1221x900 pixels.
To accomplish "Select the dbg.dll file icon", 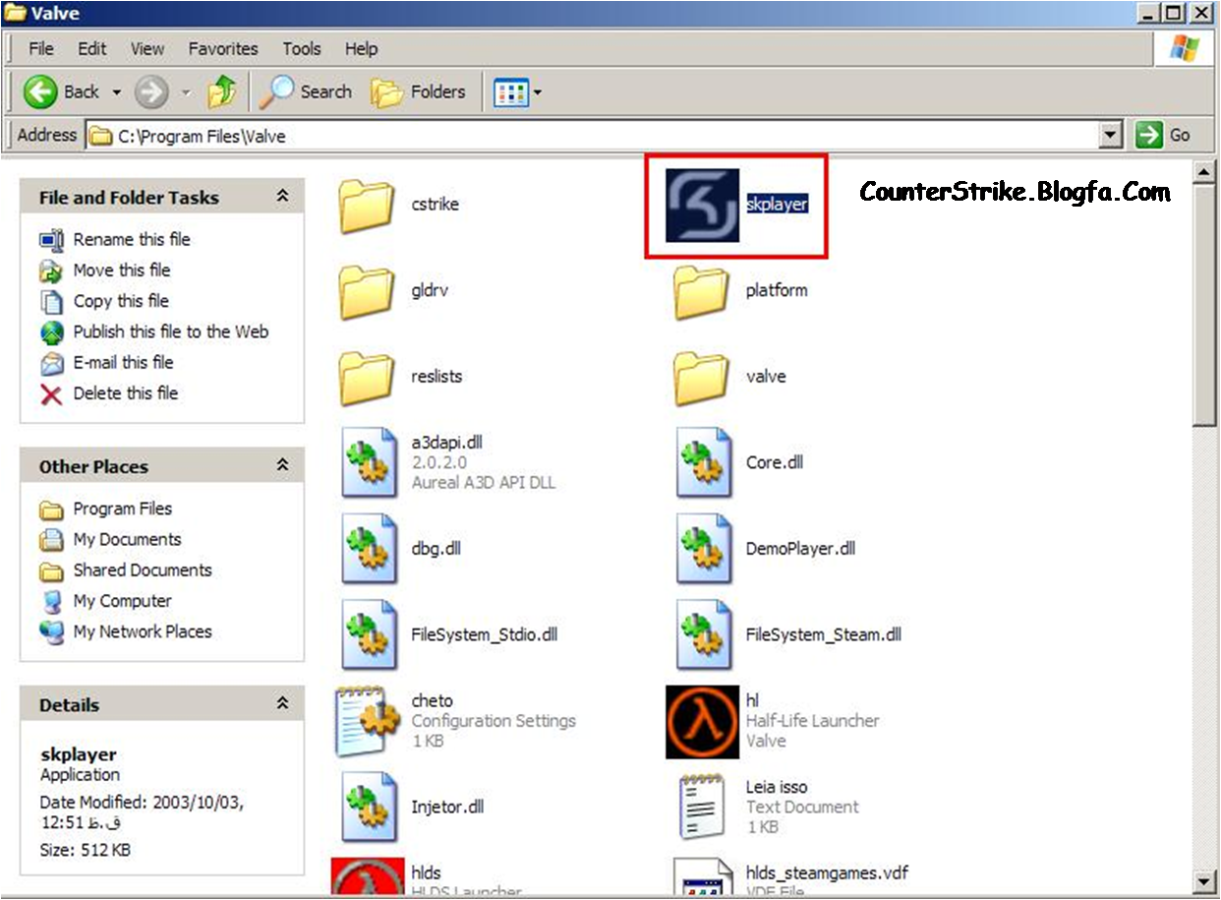I will (370, 549).
